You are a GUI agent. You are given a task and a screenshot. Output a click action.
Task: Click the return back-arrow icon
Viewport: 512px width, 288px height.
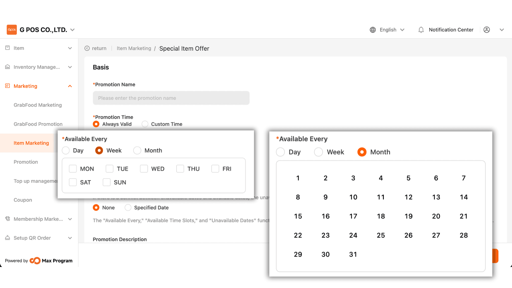click(87, 48)
